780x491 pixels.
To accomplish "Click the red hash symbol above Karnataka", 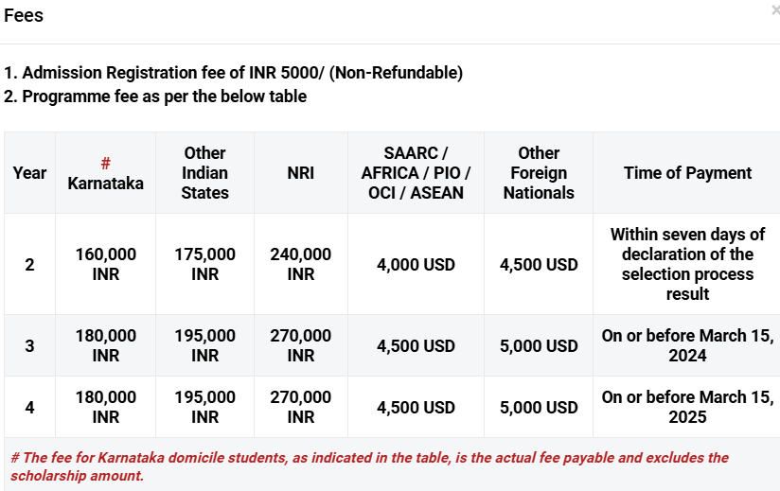I will coord(105,163).
